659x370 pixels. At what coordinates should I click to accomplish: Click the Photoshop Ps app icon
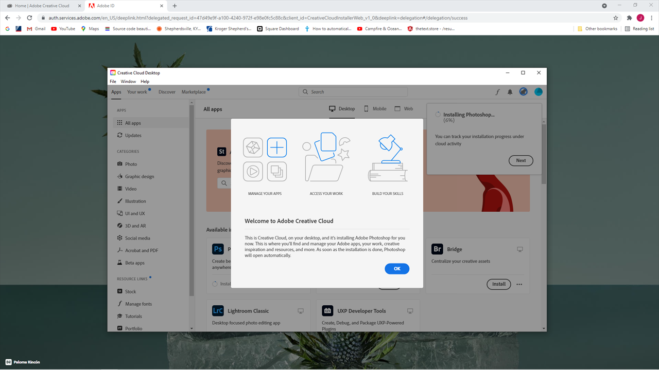pyautogui.click(x=218, y=249)
